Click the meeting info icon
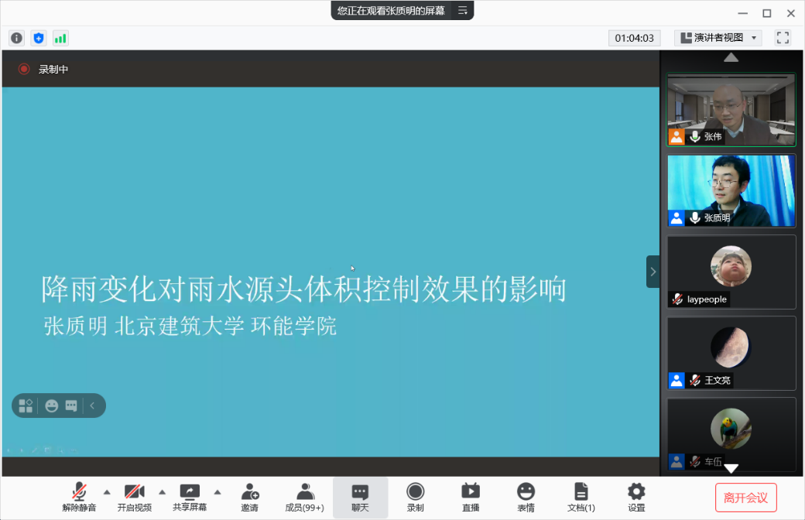Image resolution: width=805 pixels, height=520 pixels. pos(16,38)
